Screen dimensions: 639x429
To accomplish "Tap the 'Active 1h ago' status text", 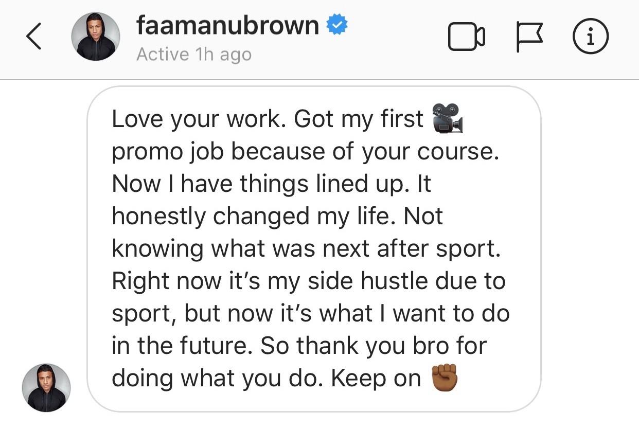I will pyautogui.click(x=194, y=54).
